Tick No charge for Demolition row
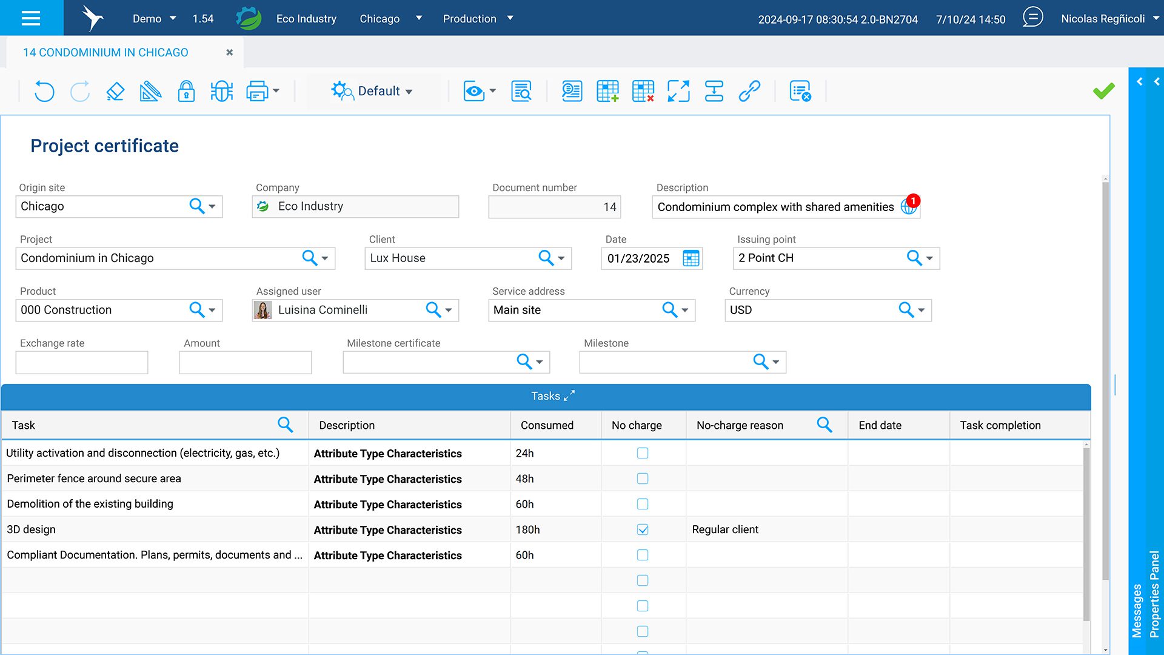1164x655 pixels. 643,504
